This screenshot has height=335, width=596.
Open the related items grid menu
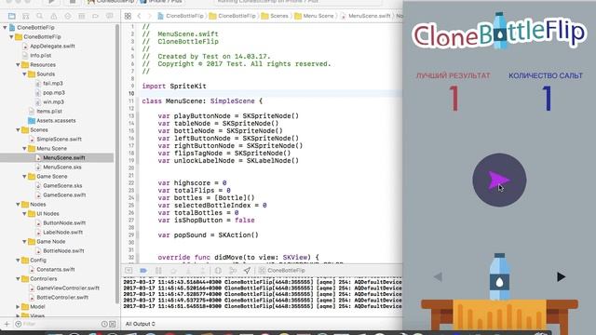pos(128,16)
